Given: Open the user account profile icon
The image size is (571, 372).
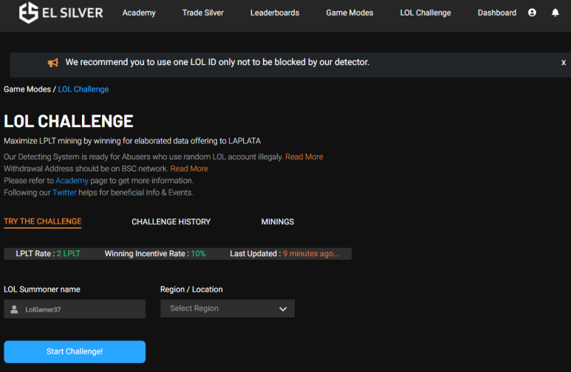Looking at the screenshot, I should [x=532, y=13].
